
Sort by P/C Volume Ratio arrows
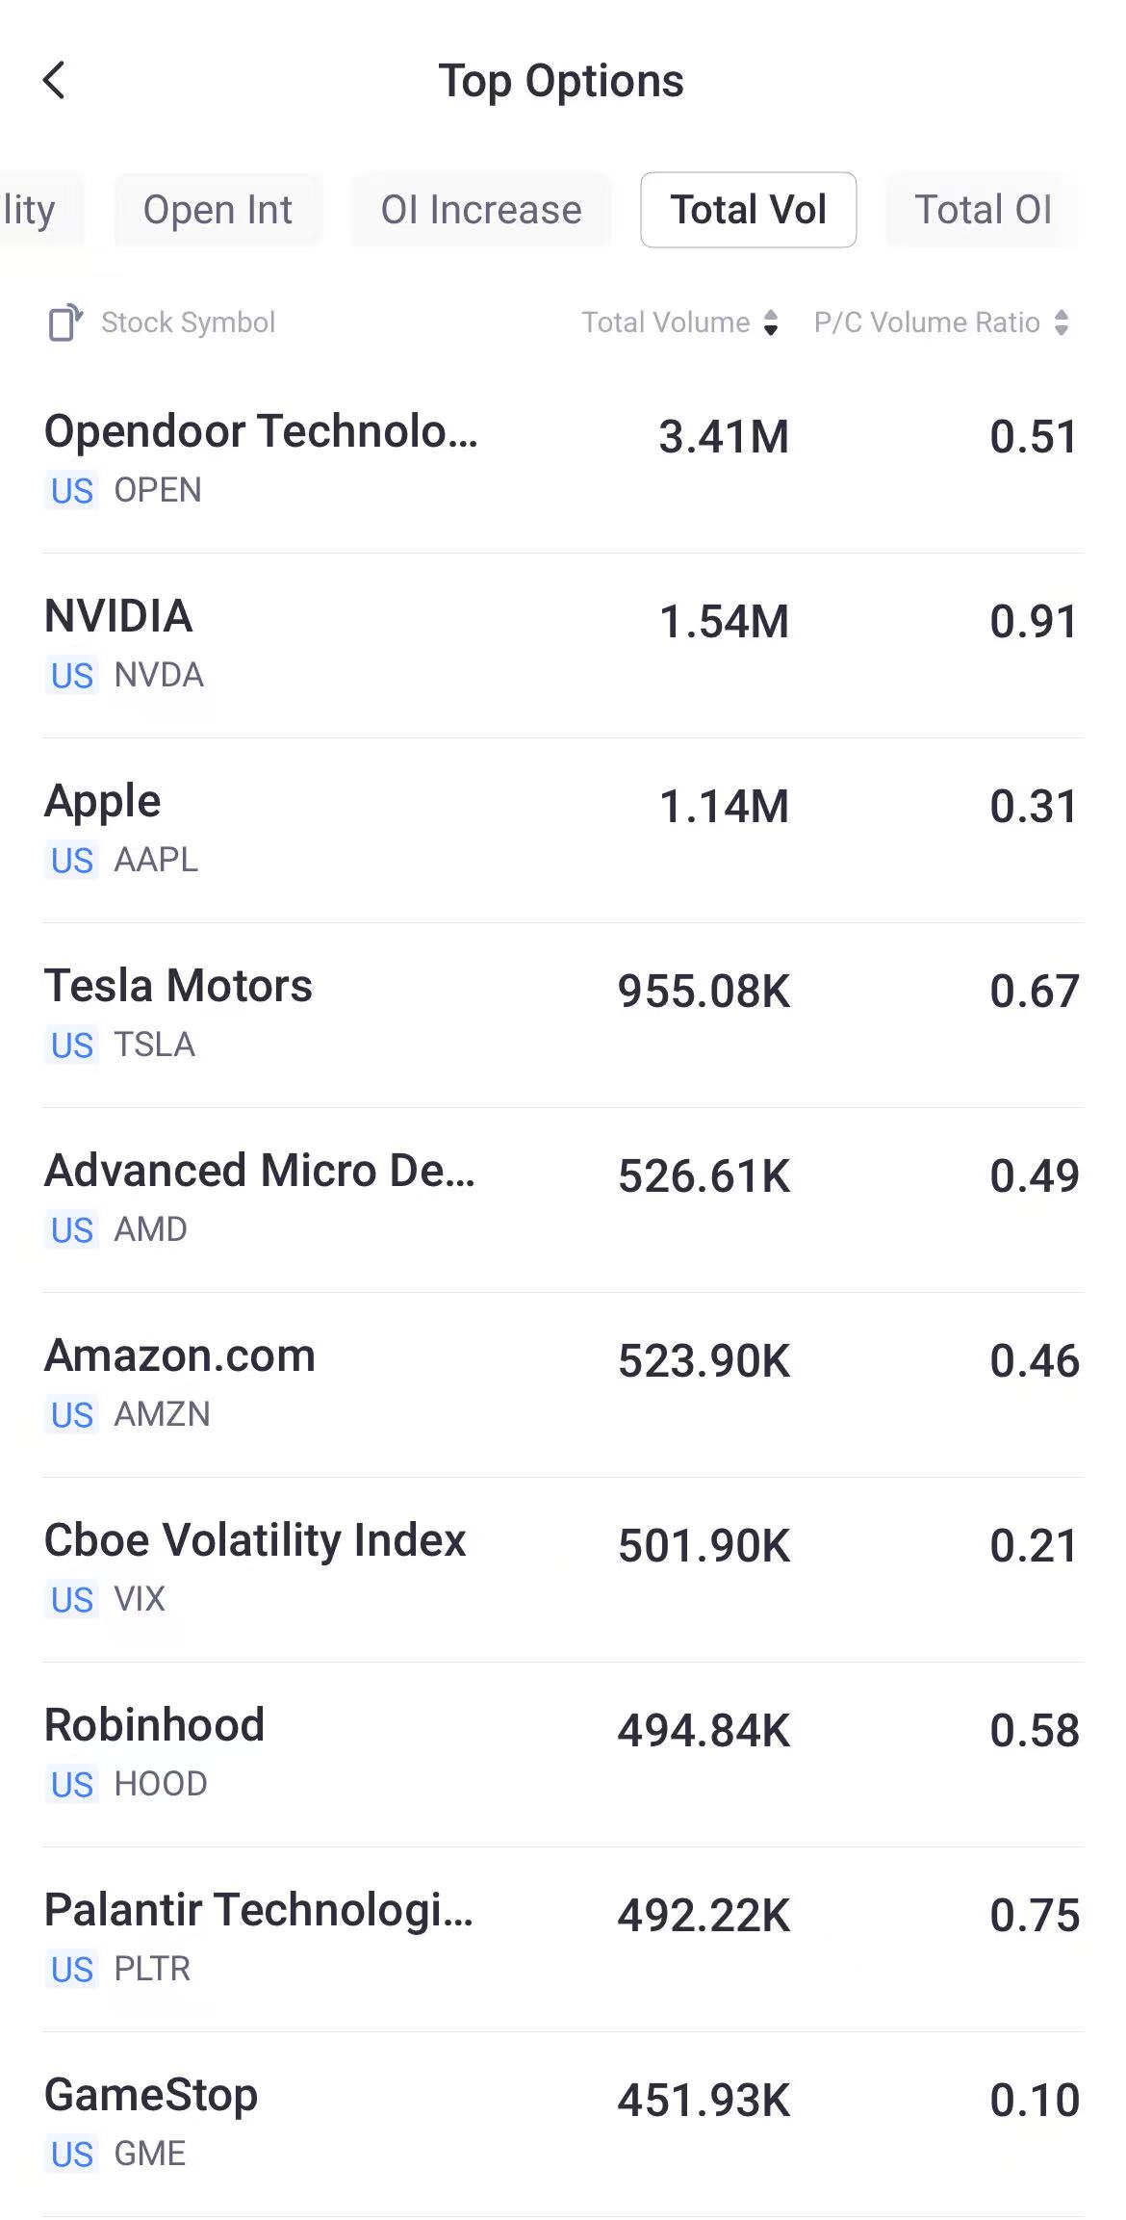[x=1062, y=323]
